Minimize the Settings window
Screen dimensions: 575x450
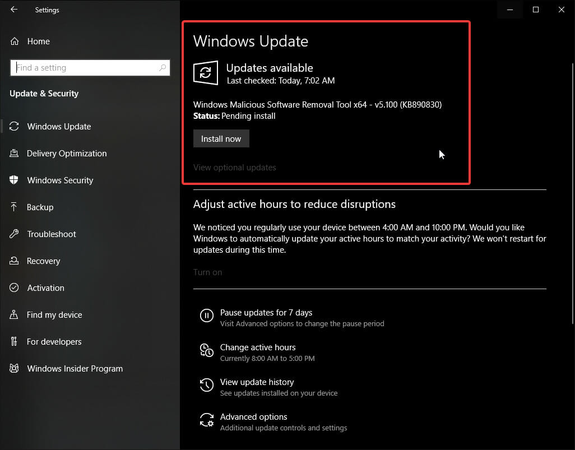(510, 10)
